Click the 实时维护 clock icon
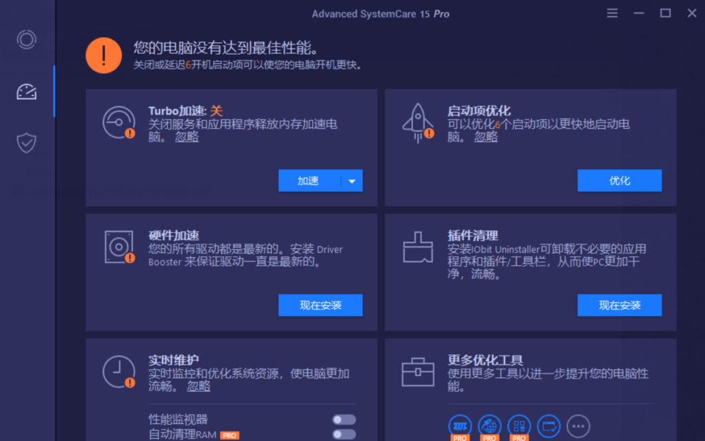 [119, 372]
